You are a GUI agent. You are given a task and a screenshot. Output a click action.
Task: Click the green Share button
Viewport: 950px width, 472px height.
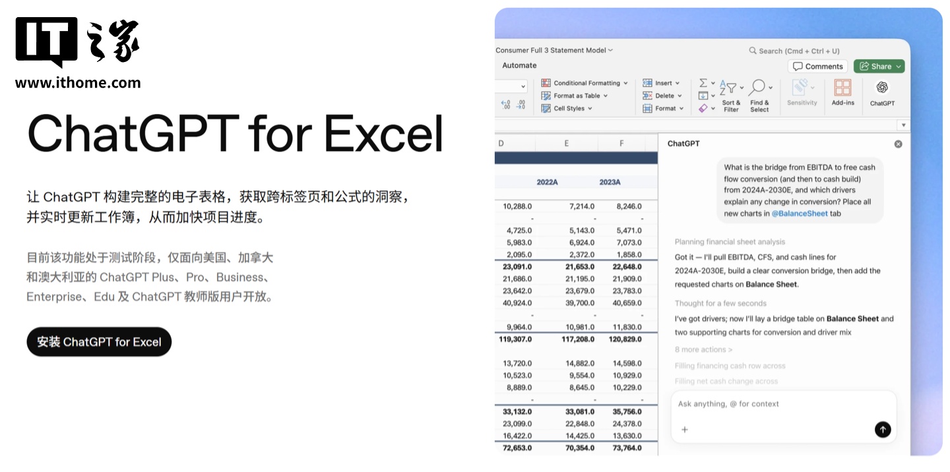tap(879, 66)
